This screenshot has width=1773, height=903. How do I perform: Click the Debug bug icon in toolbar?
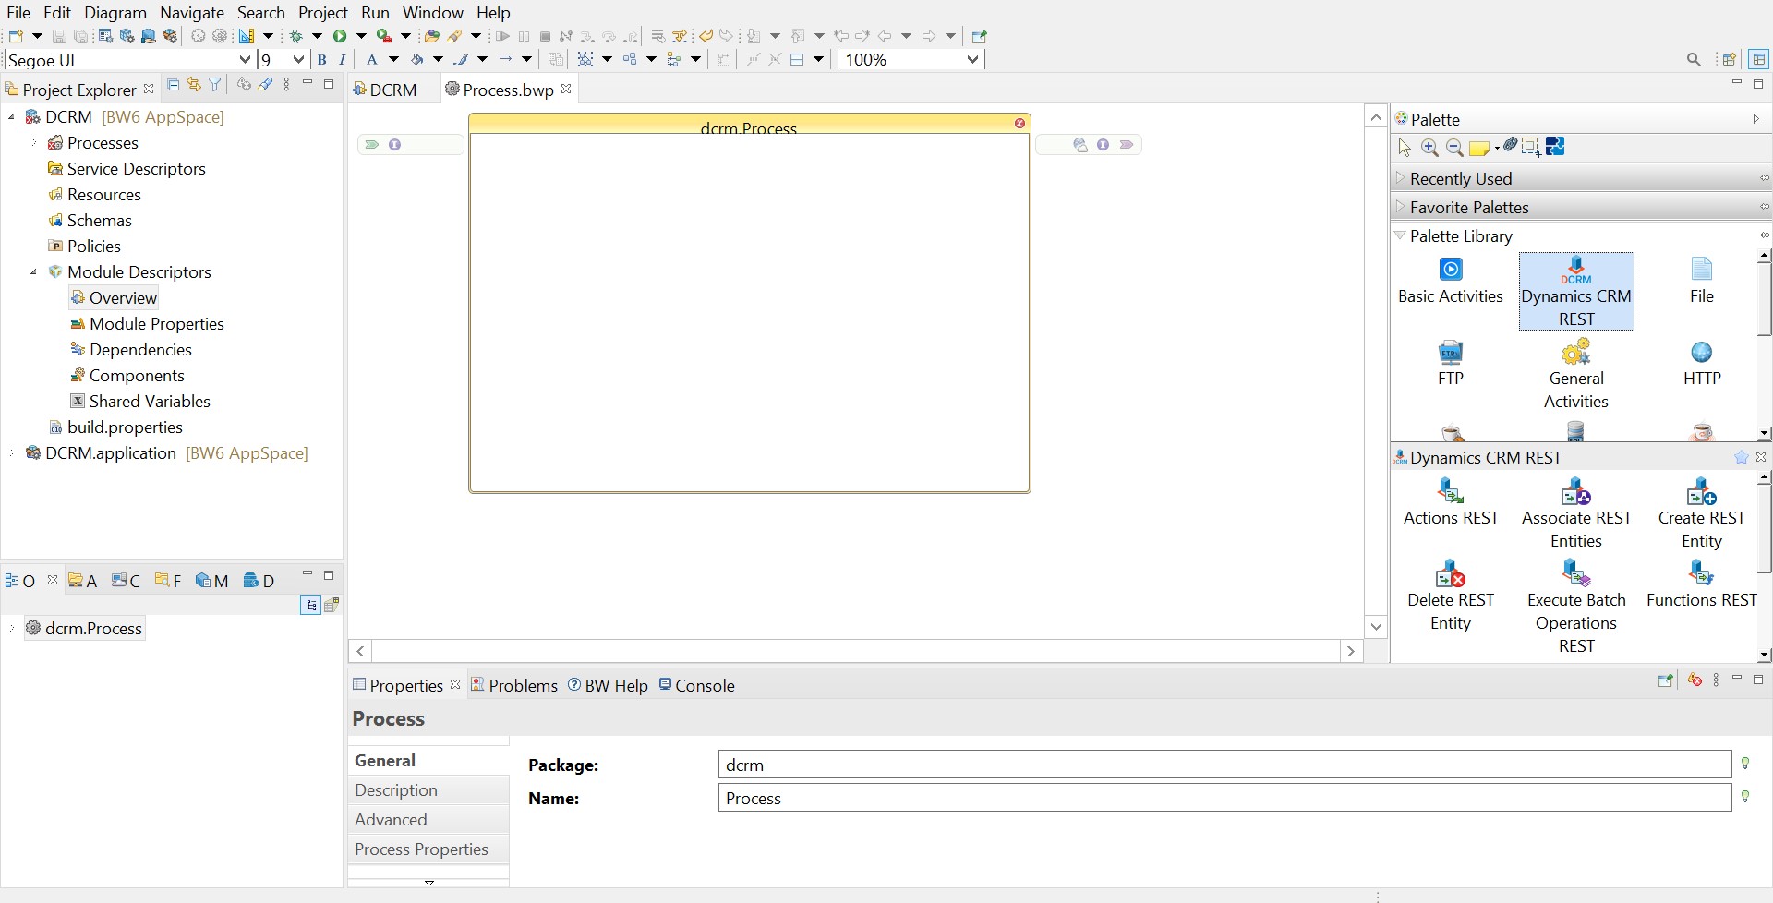(296, 36)
